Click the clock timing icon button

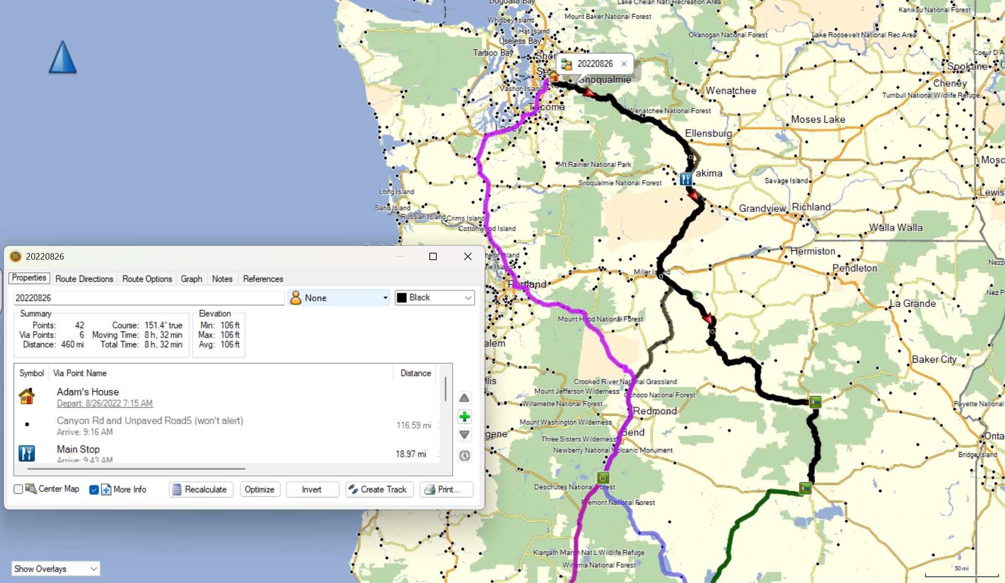point(464,455)
